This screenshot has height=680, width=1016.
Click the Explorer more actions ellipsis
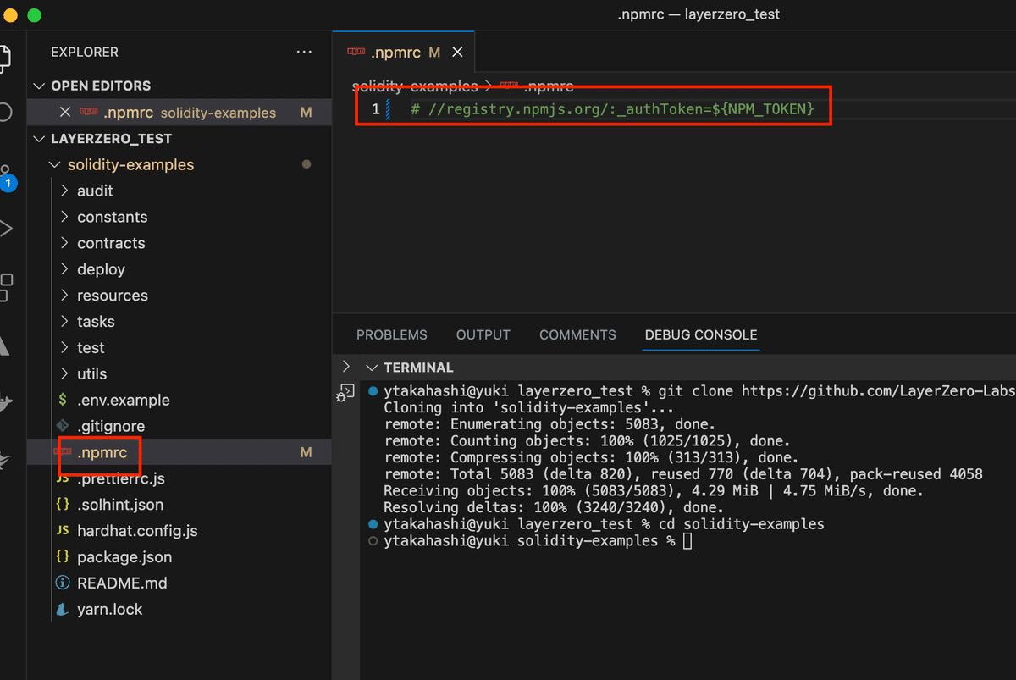(x=304, y=53)
